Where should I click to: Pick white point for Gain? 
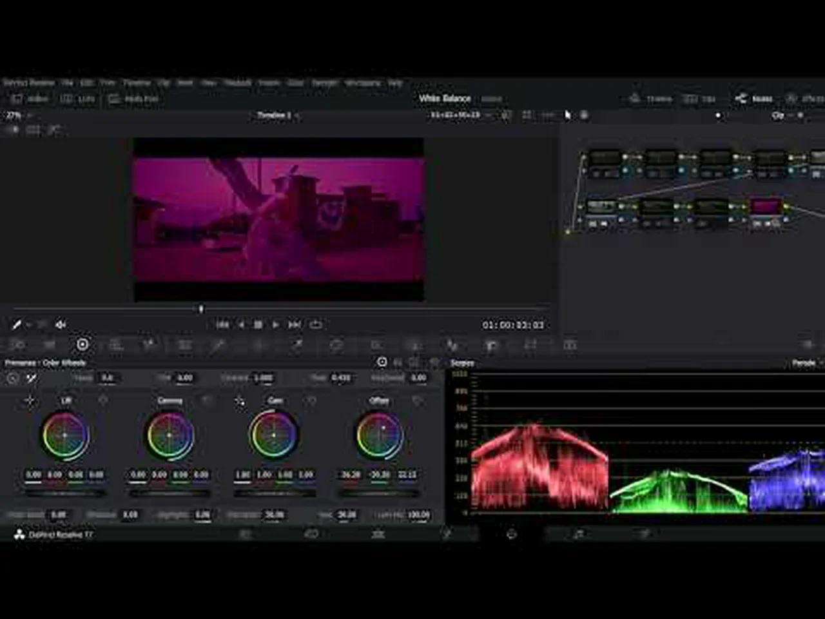239,401
